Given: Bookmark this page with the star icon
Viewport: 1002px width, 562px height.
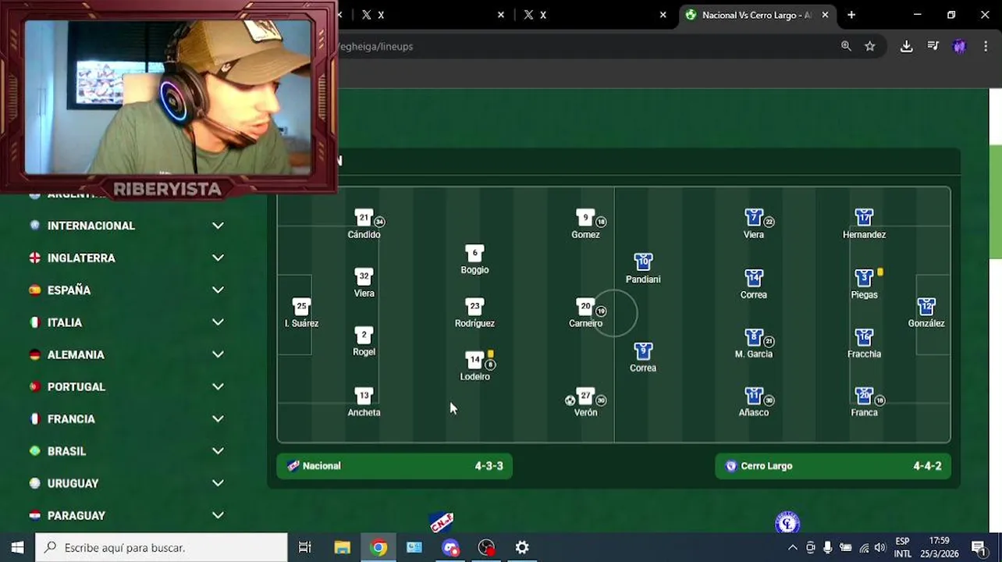Looking at the screenshot, I should (870, 46).
